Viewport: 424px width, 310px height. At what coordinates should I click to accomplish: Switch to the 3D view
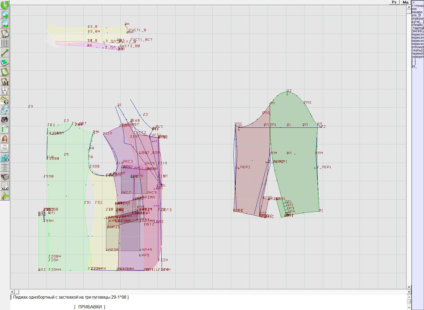(5, 158)
